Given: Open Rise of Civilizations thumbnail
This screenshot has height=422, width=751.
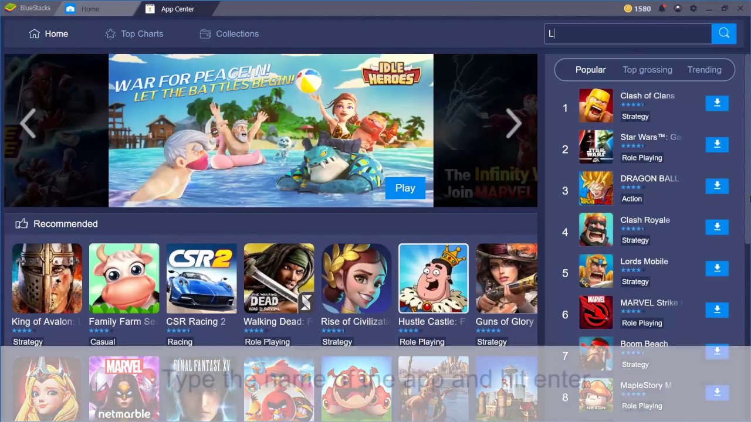Looking at the screenshot, I should [356, 278].
